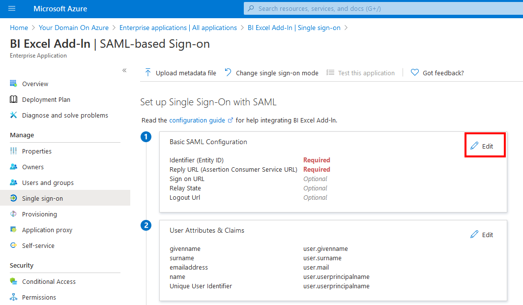Click the pencil icon in Basic SAML Configuration

coord(474,146)
